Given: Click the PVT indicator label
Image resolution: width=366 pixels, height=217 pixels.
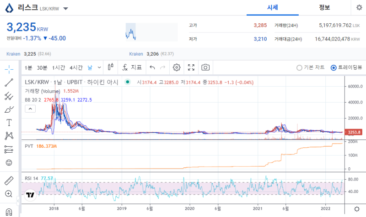Looking at the screenshot, I should click(29, 146).
